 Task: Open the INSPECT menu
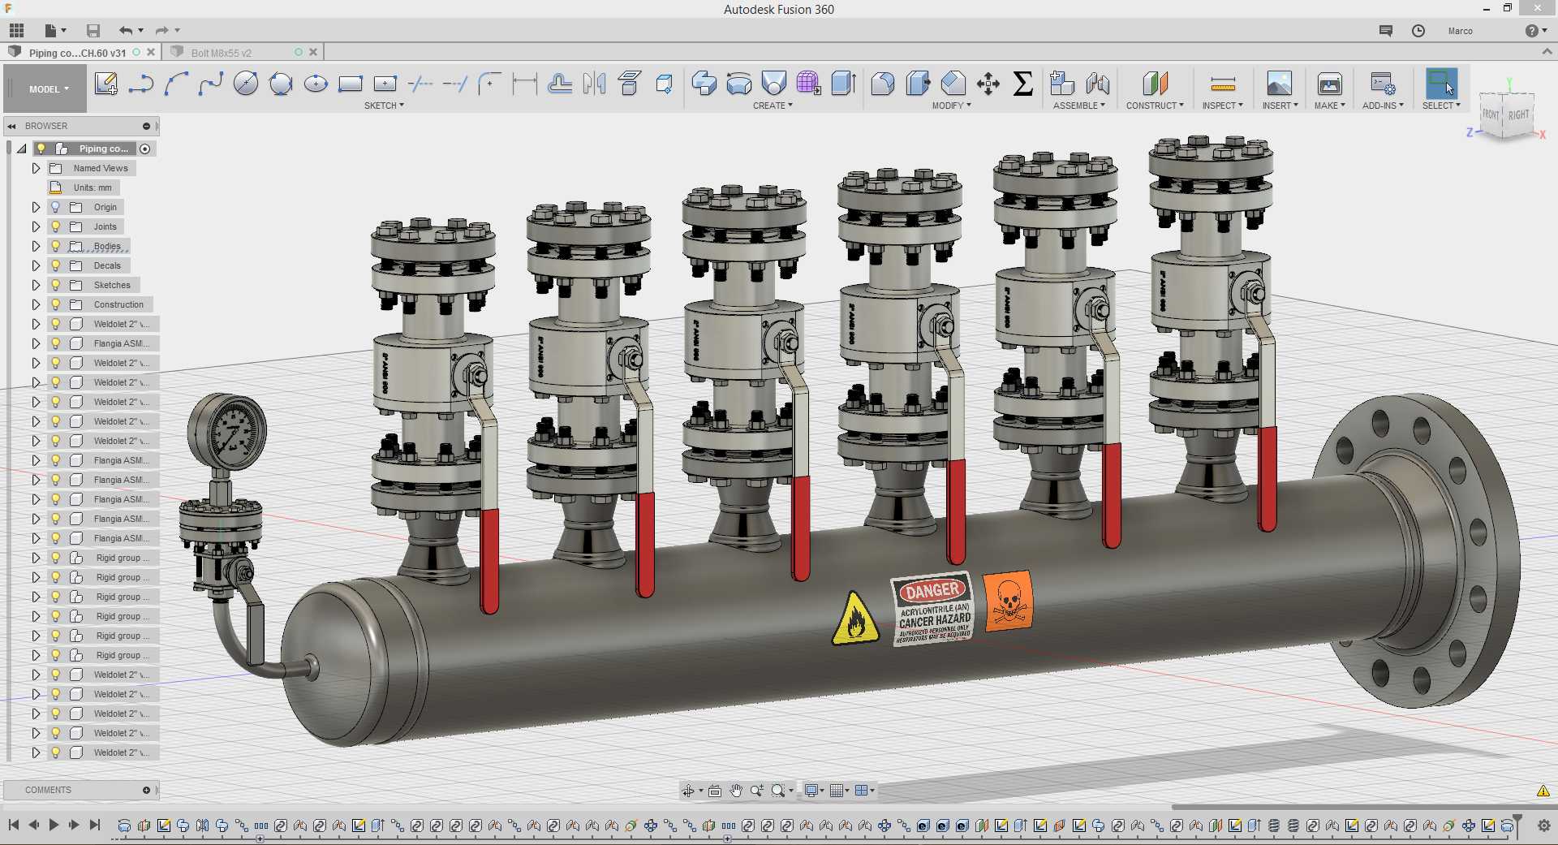tap(1222, 106)
